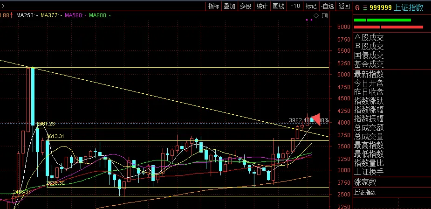Click the 3982.48 current price label
431x209 pixels.
point(299,120)
